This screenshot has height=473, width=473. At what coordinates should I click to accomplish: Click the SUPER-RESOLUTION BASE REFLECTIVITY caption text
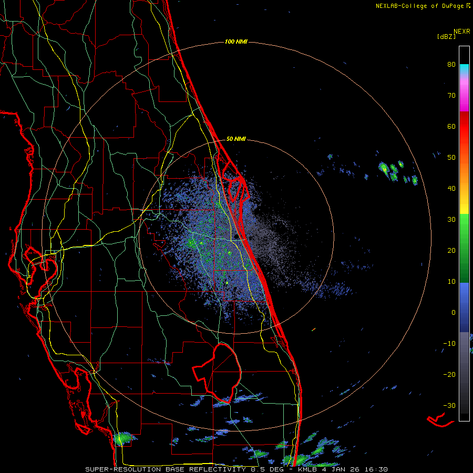[x=166, y=469]
